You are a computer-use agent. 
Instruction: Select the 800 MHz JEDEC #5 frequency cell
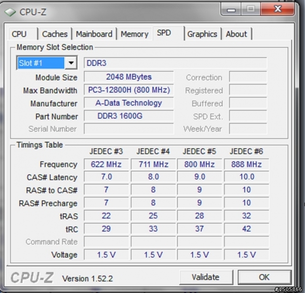tap(200, 164)
